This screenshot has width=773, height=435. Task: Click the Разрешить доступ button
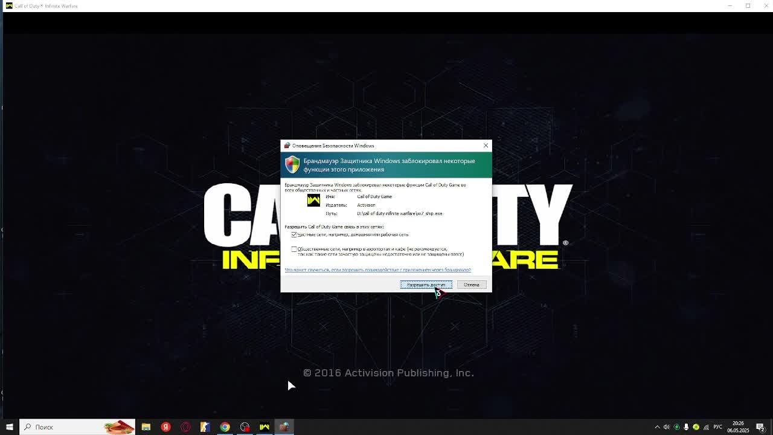pyautogui.click(x=426, y=285)
